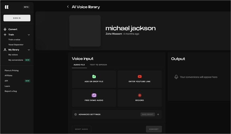
Task: Click the Advanced Settings gear icon
Action: [76, 115]
